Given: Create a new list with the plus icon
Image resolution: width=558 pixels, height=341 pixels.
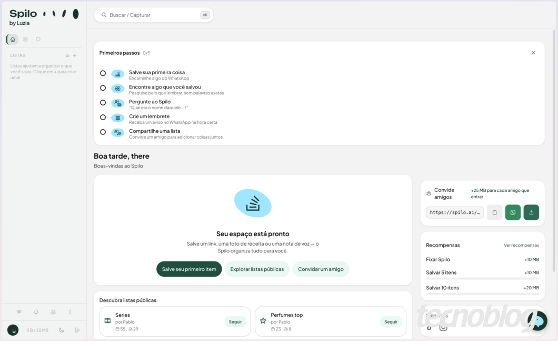Looking at the screenshot, I should 75,55.
